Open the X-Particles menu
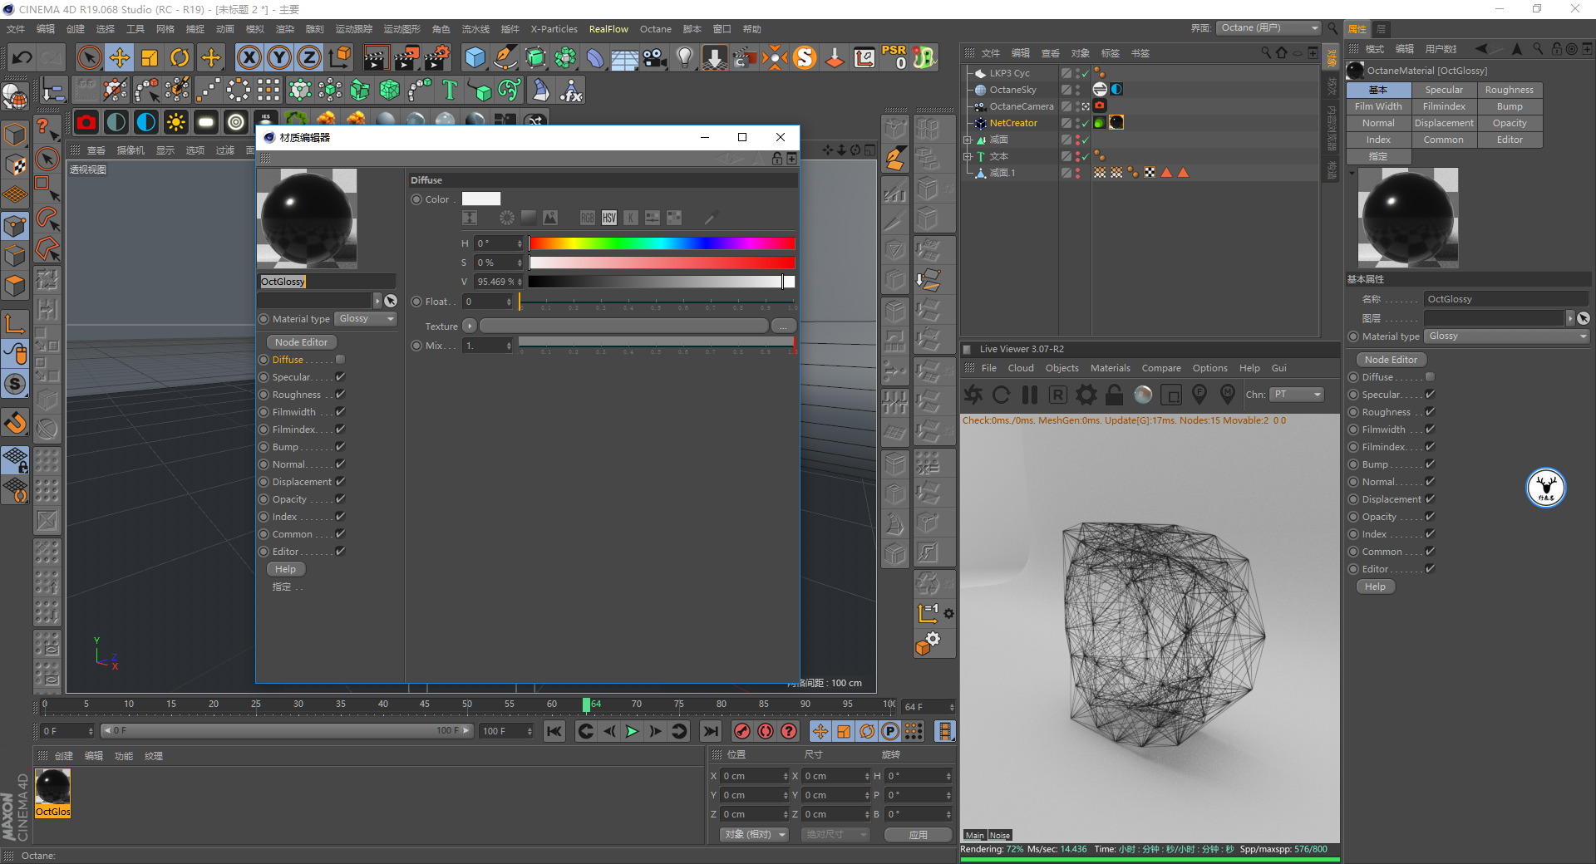The image size is (1596, 864). 554,29
